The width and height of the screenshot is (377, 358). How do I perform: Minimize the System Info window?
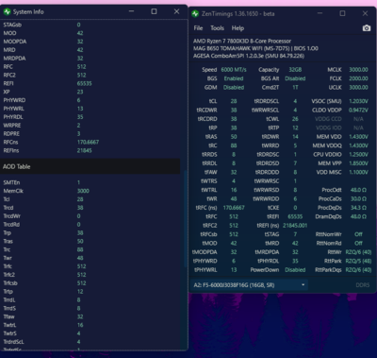point(131,11)
